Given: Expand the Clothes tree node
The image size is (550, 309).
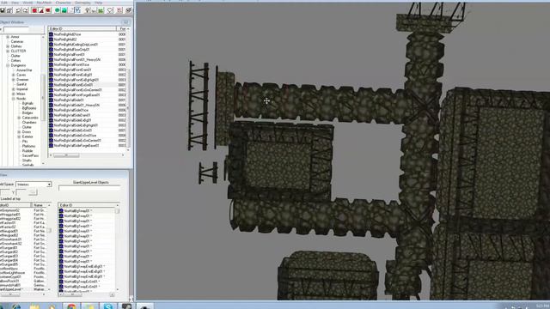Looking at the screenshot, I should click(x=8, y=46).
